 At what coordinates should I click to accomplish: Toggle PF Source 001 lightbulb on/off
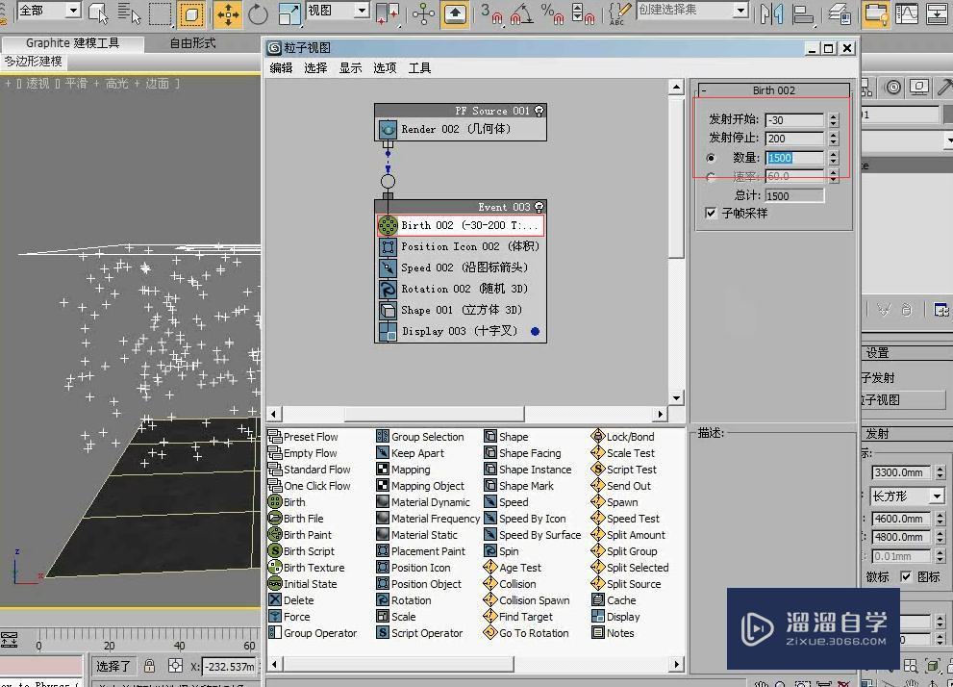[x=539, y=111]
